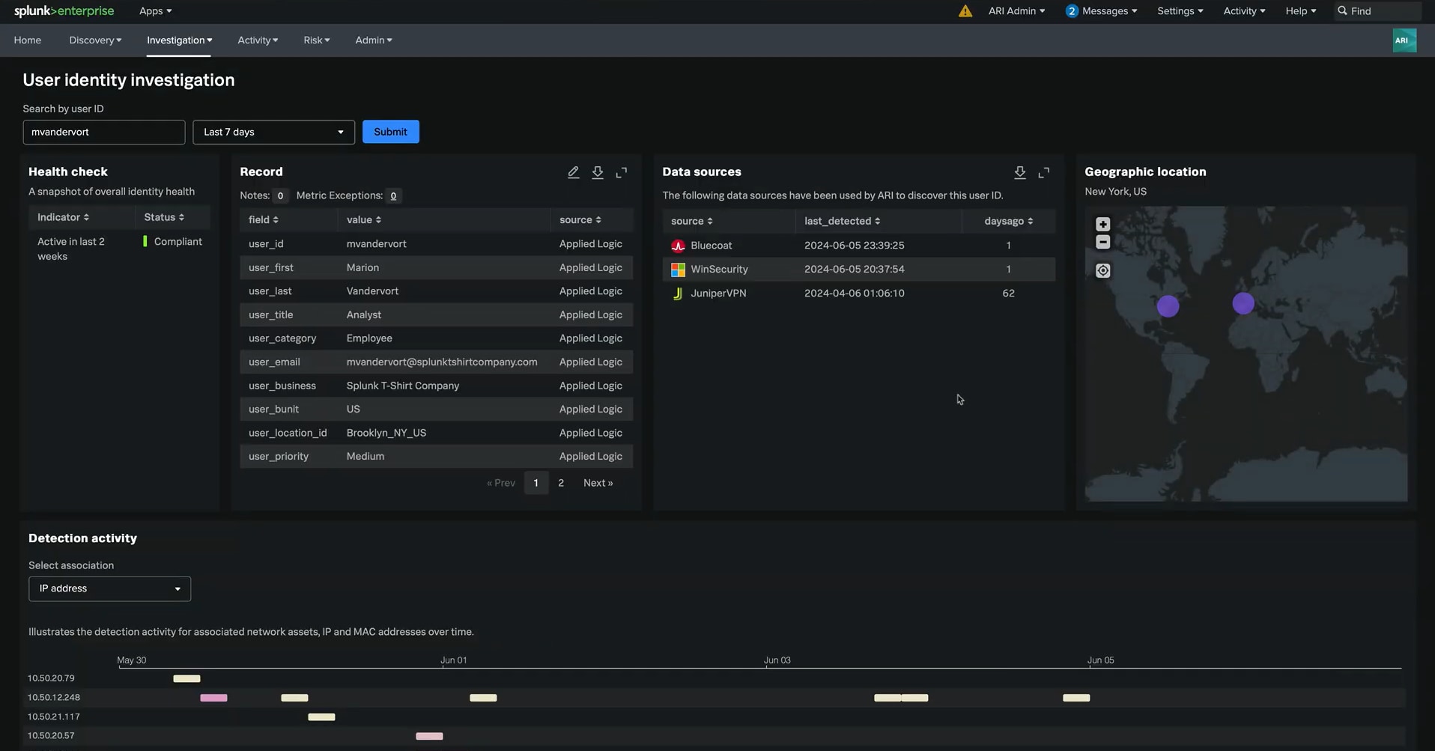
Task: Click the Notes count 0 badge
Action: tap(280, 196)
